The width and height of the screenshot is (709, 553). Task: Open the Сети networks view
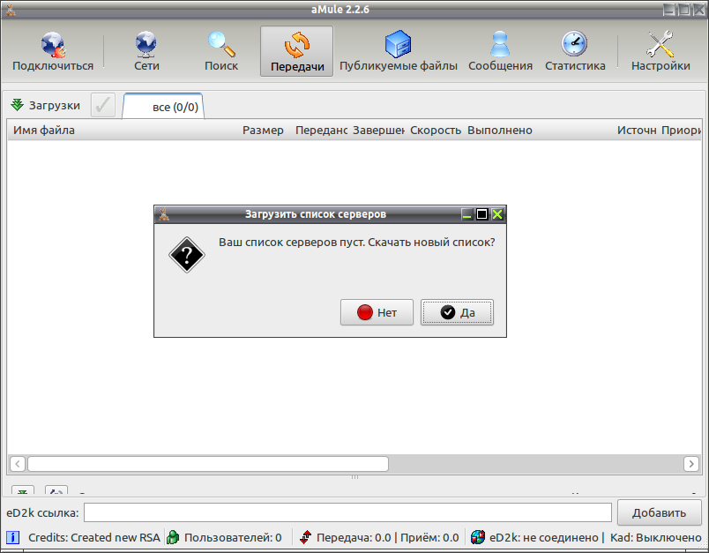pos(146,51)
